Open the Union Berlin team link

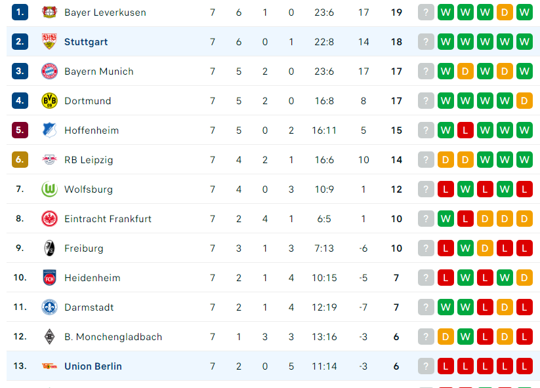93,366
